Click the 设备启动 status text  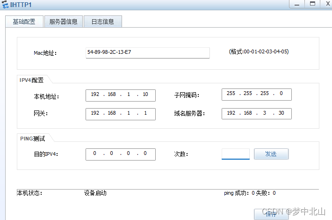[x=95, y=193]
